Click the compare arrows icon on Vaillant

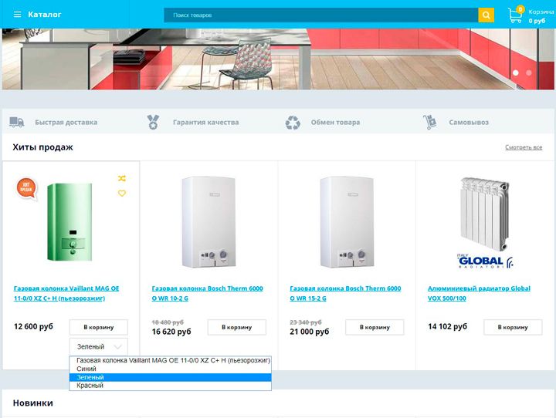pyautogui.click(x=121, y=178)
